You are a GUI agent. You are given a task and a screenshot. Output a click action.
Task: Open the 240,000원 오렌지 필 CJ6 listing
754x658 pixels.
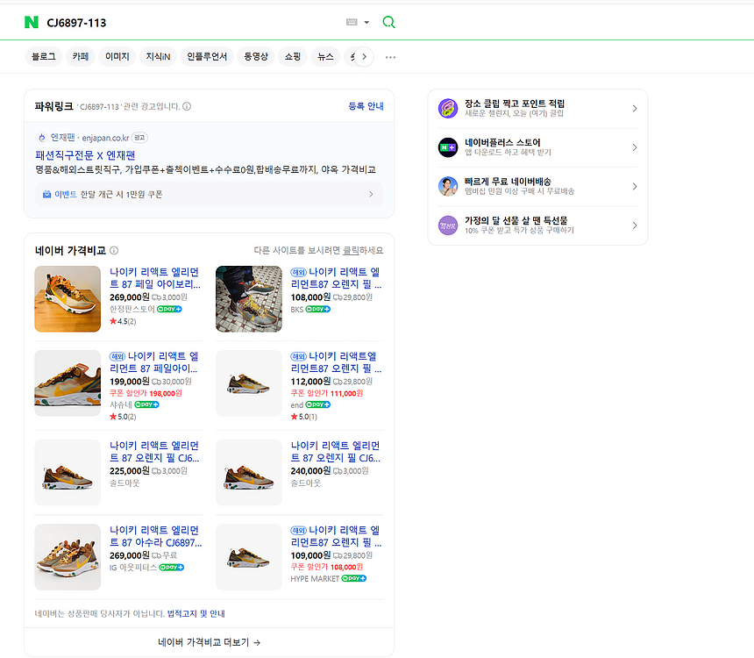tap(335, 452)
